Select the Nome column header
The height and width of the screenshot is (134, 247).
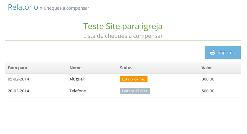(76, 68)
